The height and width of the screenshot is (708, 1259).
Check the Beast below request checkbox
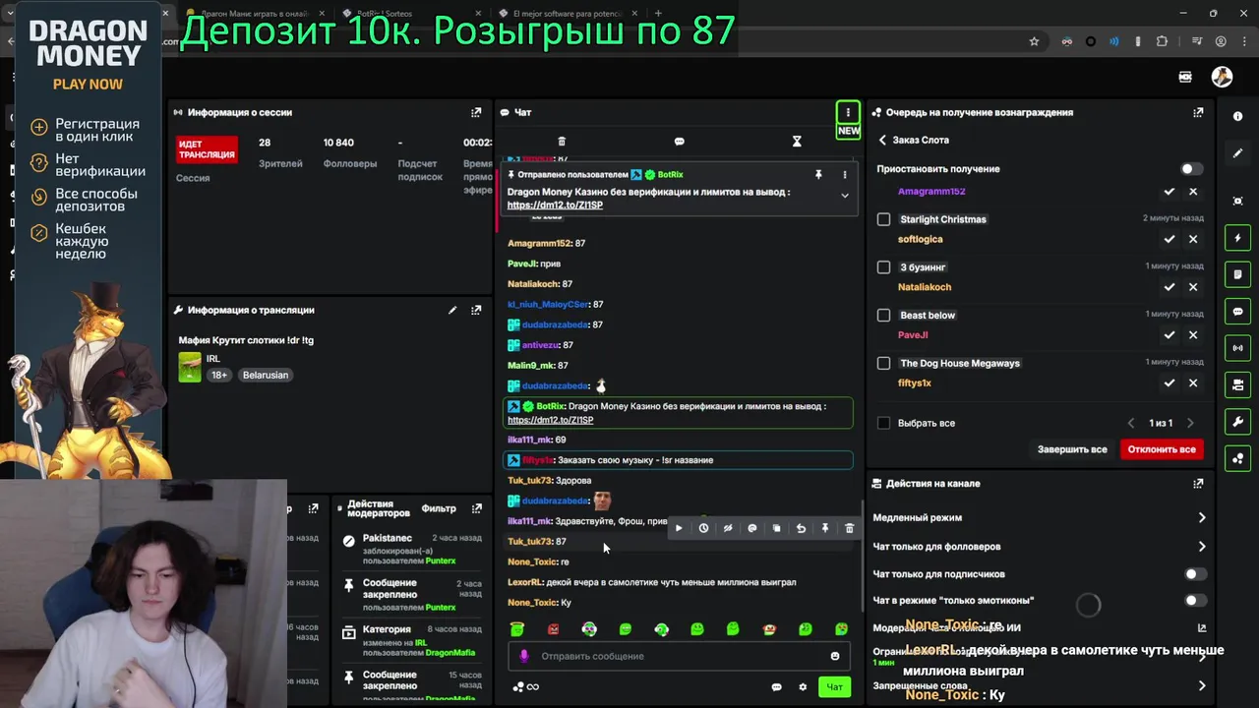(x=883, y=316)
